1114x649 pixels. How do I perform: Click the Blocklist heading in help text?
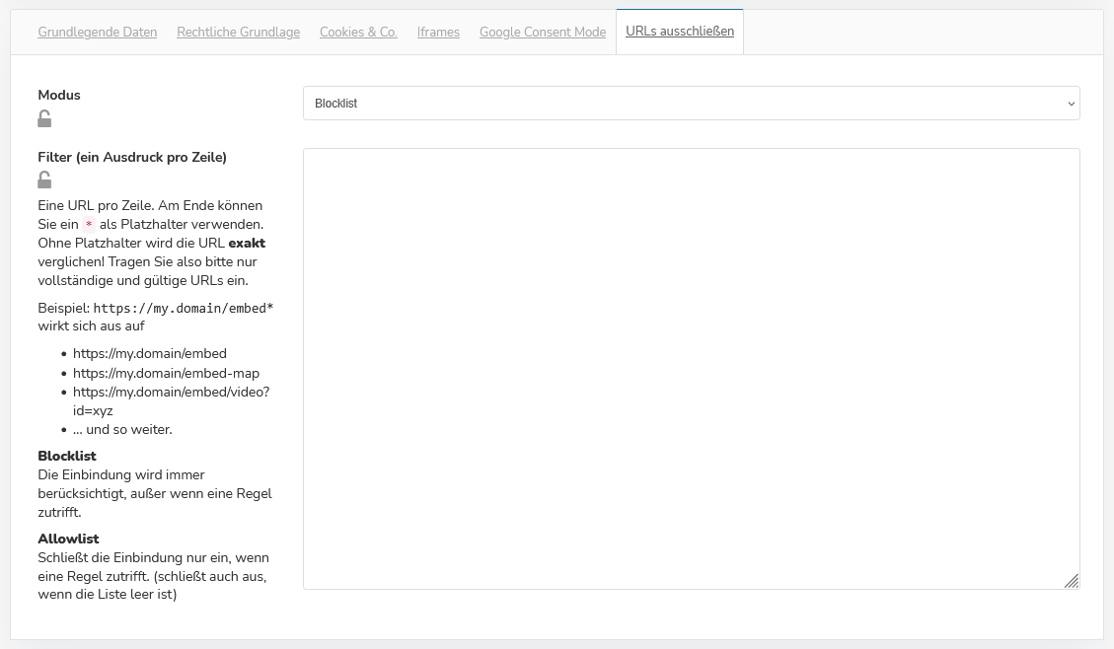coord(67,456)
